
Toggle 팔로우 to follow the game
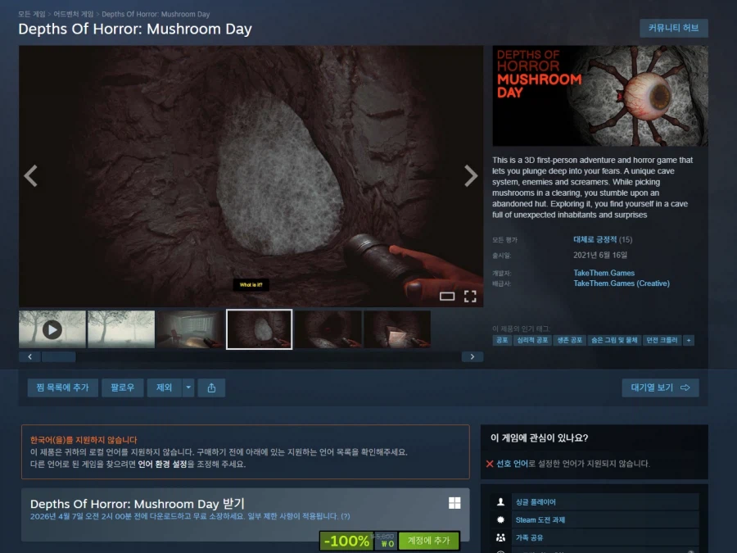pos(123,387)
